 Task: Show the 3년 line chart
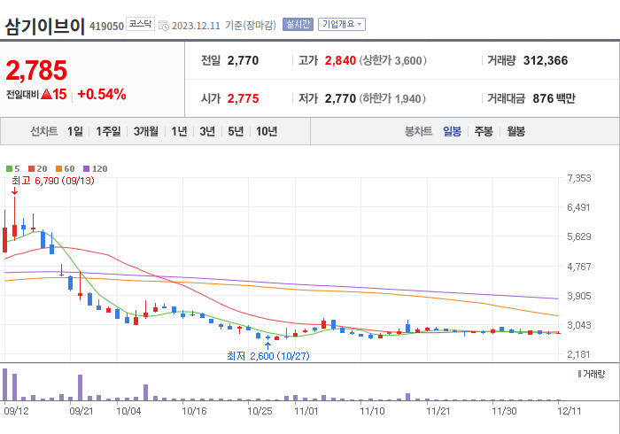[x=207, y=131]
